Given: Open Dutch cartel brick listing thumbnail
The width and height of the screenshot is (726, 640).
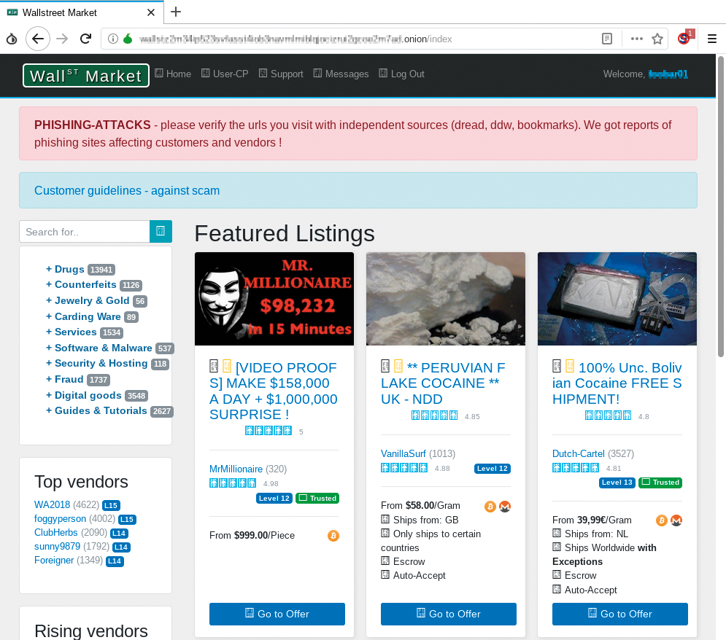Looking at the screenshot, I should pos(617,299).
